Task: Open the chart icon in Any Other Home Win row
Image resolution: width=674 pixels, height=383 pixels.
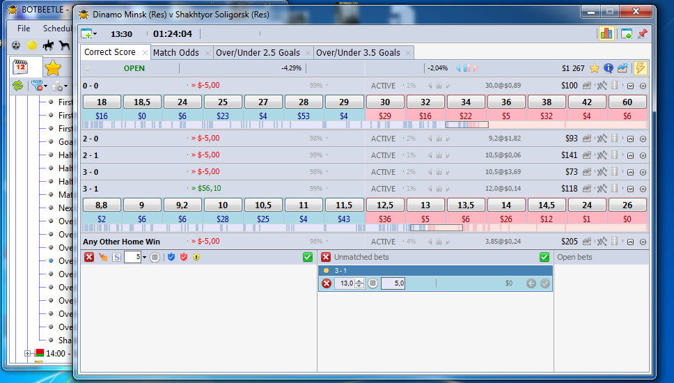Action: click(587, 242)
